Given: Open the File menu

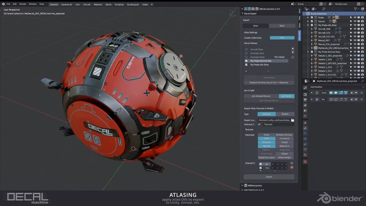Looking at the screenshot, I should (8, 4).
